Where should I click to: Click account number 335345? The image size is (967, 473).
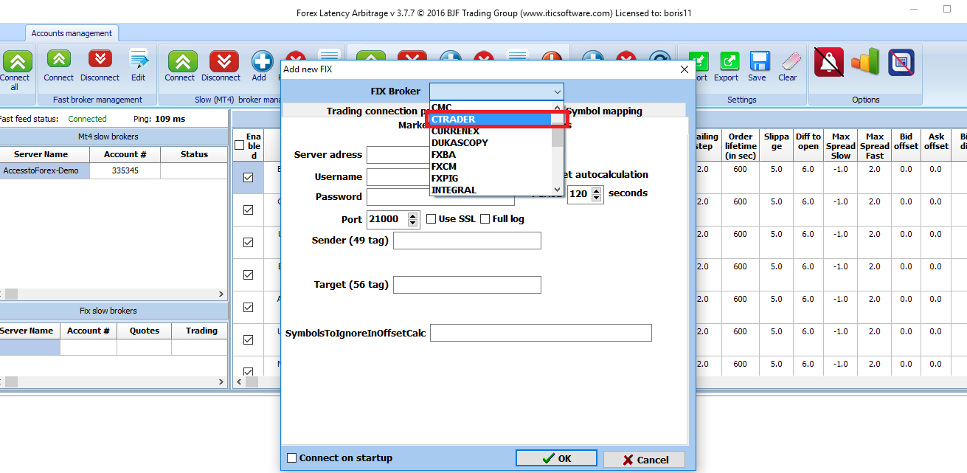[x=125, y=170]
